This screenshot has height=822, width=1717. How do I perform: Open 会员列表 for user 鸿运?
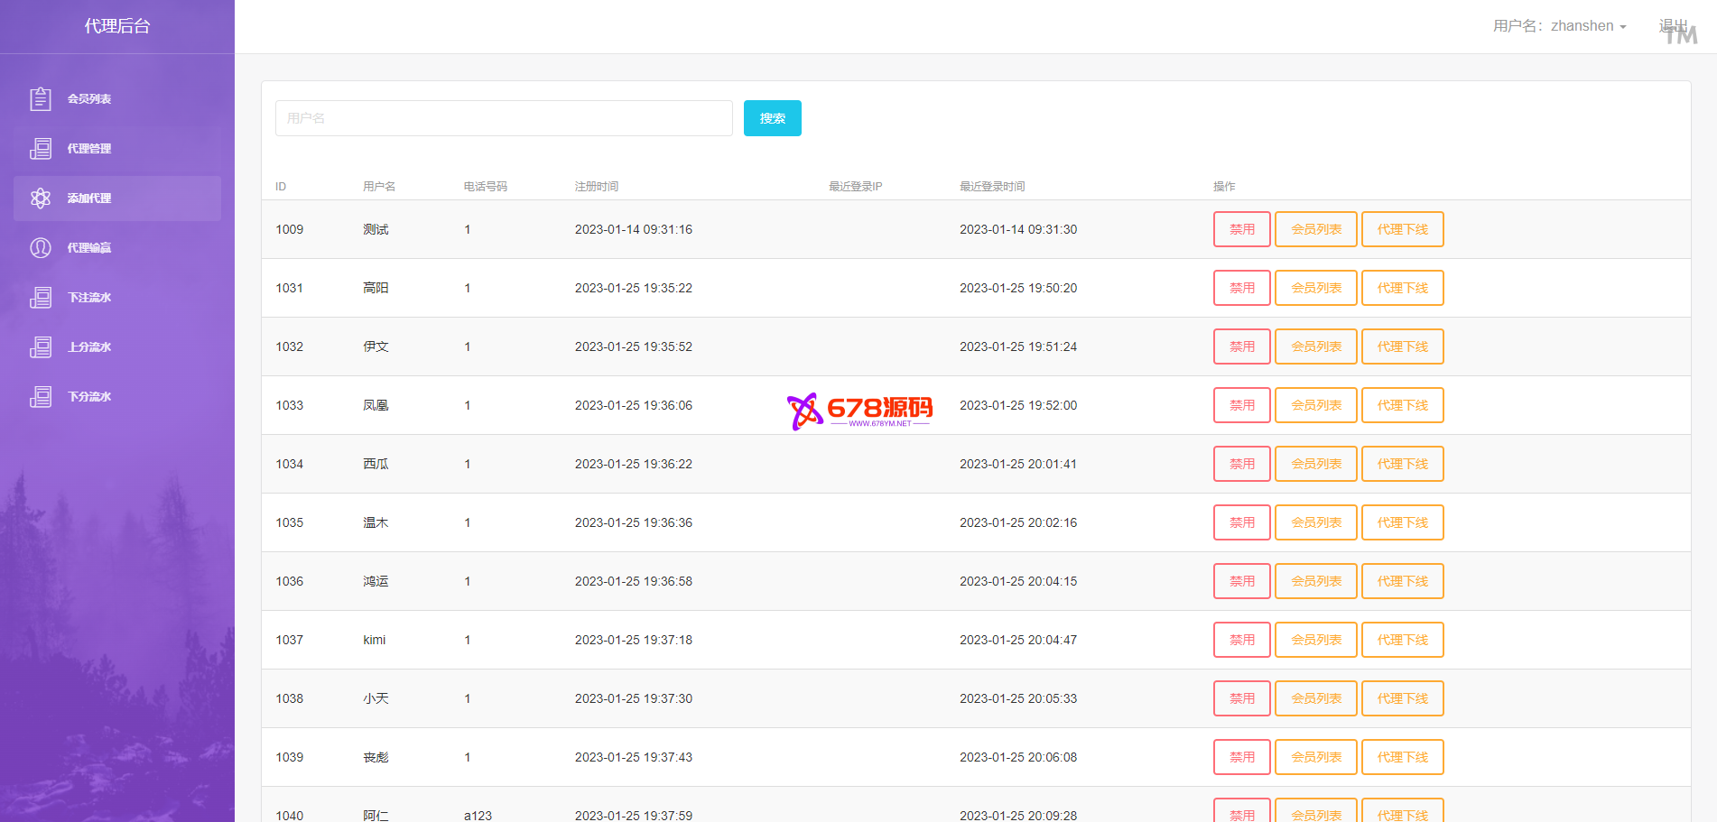pyautogui.click(x=1315, y=581)
